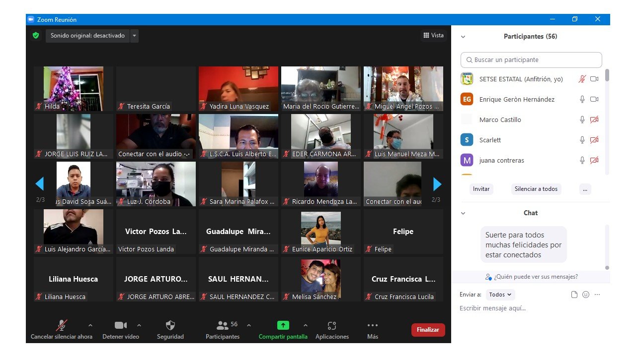Click the emoji icon in chat
The height and width of the screenshot is (357, 636).
tap(586, 295)
